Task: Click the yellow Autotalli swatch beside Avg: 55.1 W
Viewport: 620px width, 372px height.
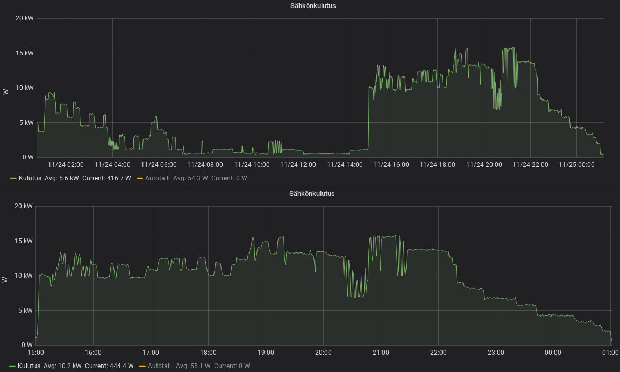Action: point(142,367)
